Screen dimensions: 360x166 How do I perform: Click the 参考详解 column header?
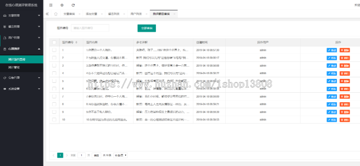(142, 42)
